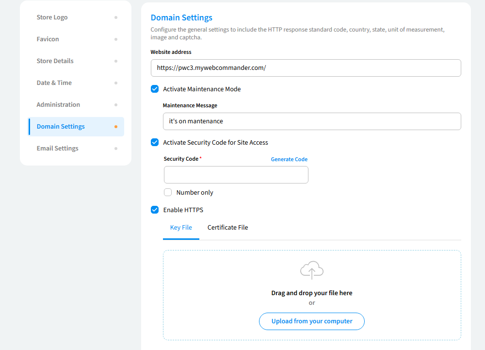Image resolution: width=485 pixels, height=350 pixels.
Task: Check the Number only checkbox
Action: (168, 192)
